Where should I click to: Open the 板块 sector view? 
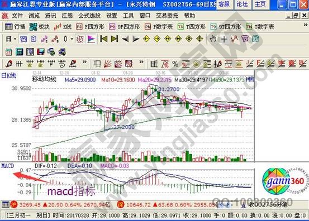pyautogui.click(x=40, y=27)
